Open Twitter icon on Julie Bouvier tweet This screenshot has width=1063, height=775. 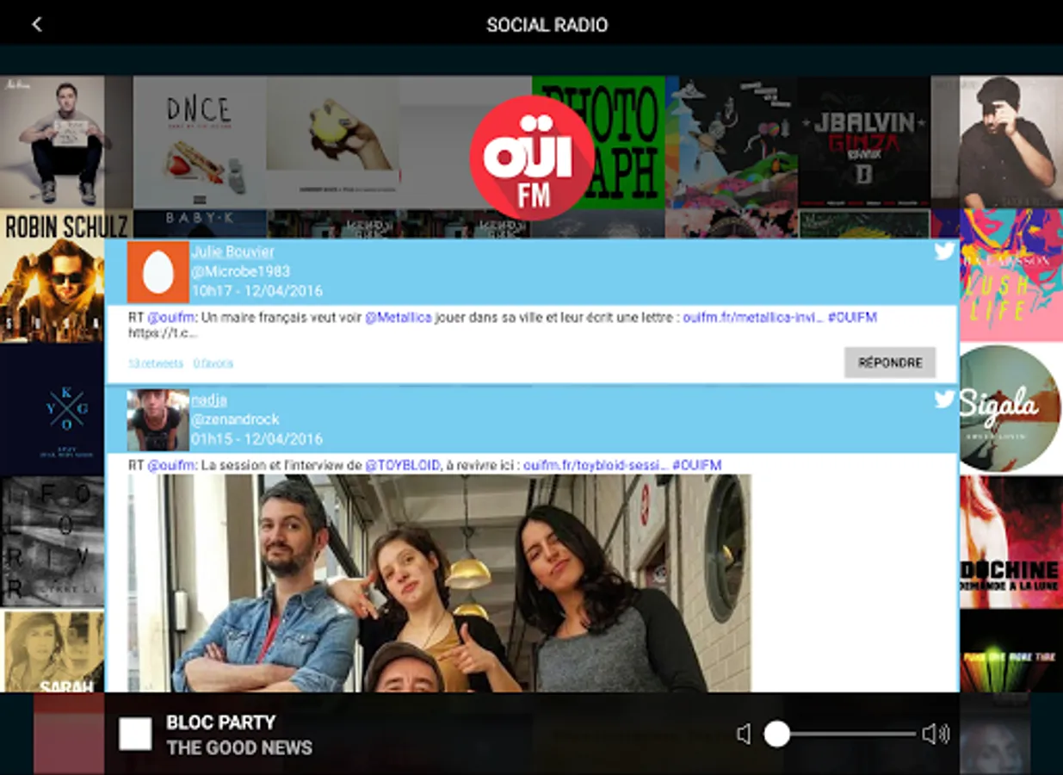click(945, 251)
